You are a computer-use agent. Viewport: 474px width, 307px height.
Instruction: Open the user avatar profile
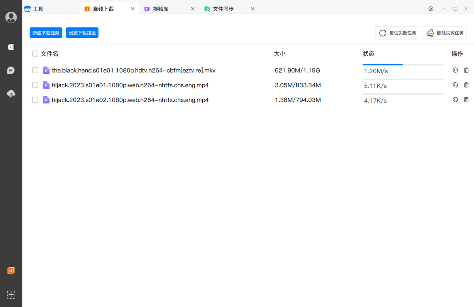tap(11, 17)
